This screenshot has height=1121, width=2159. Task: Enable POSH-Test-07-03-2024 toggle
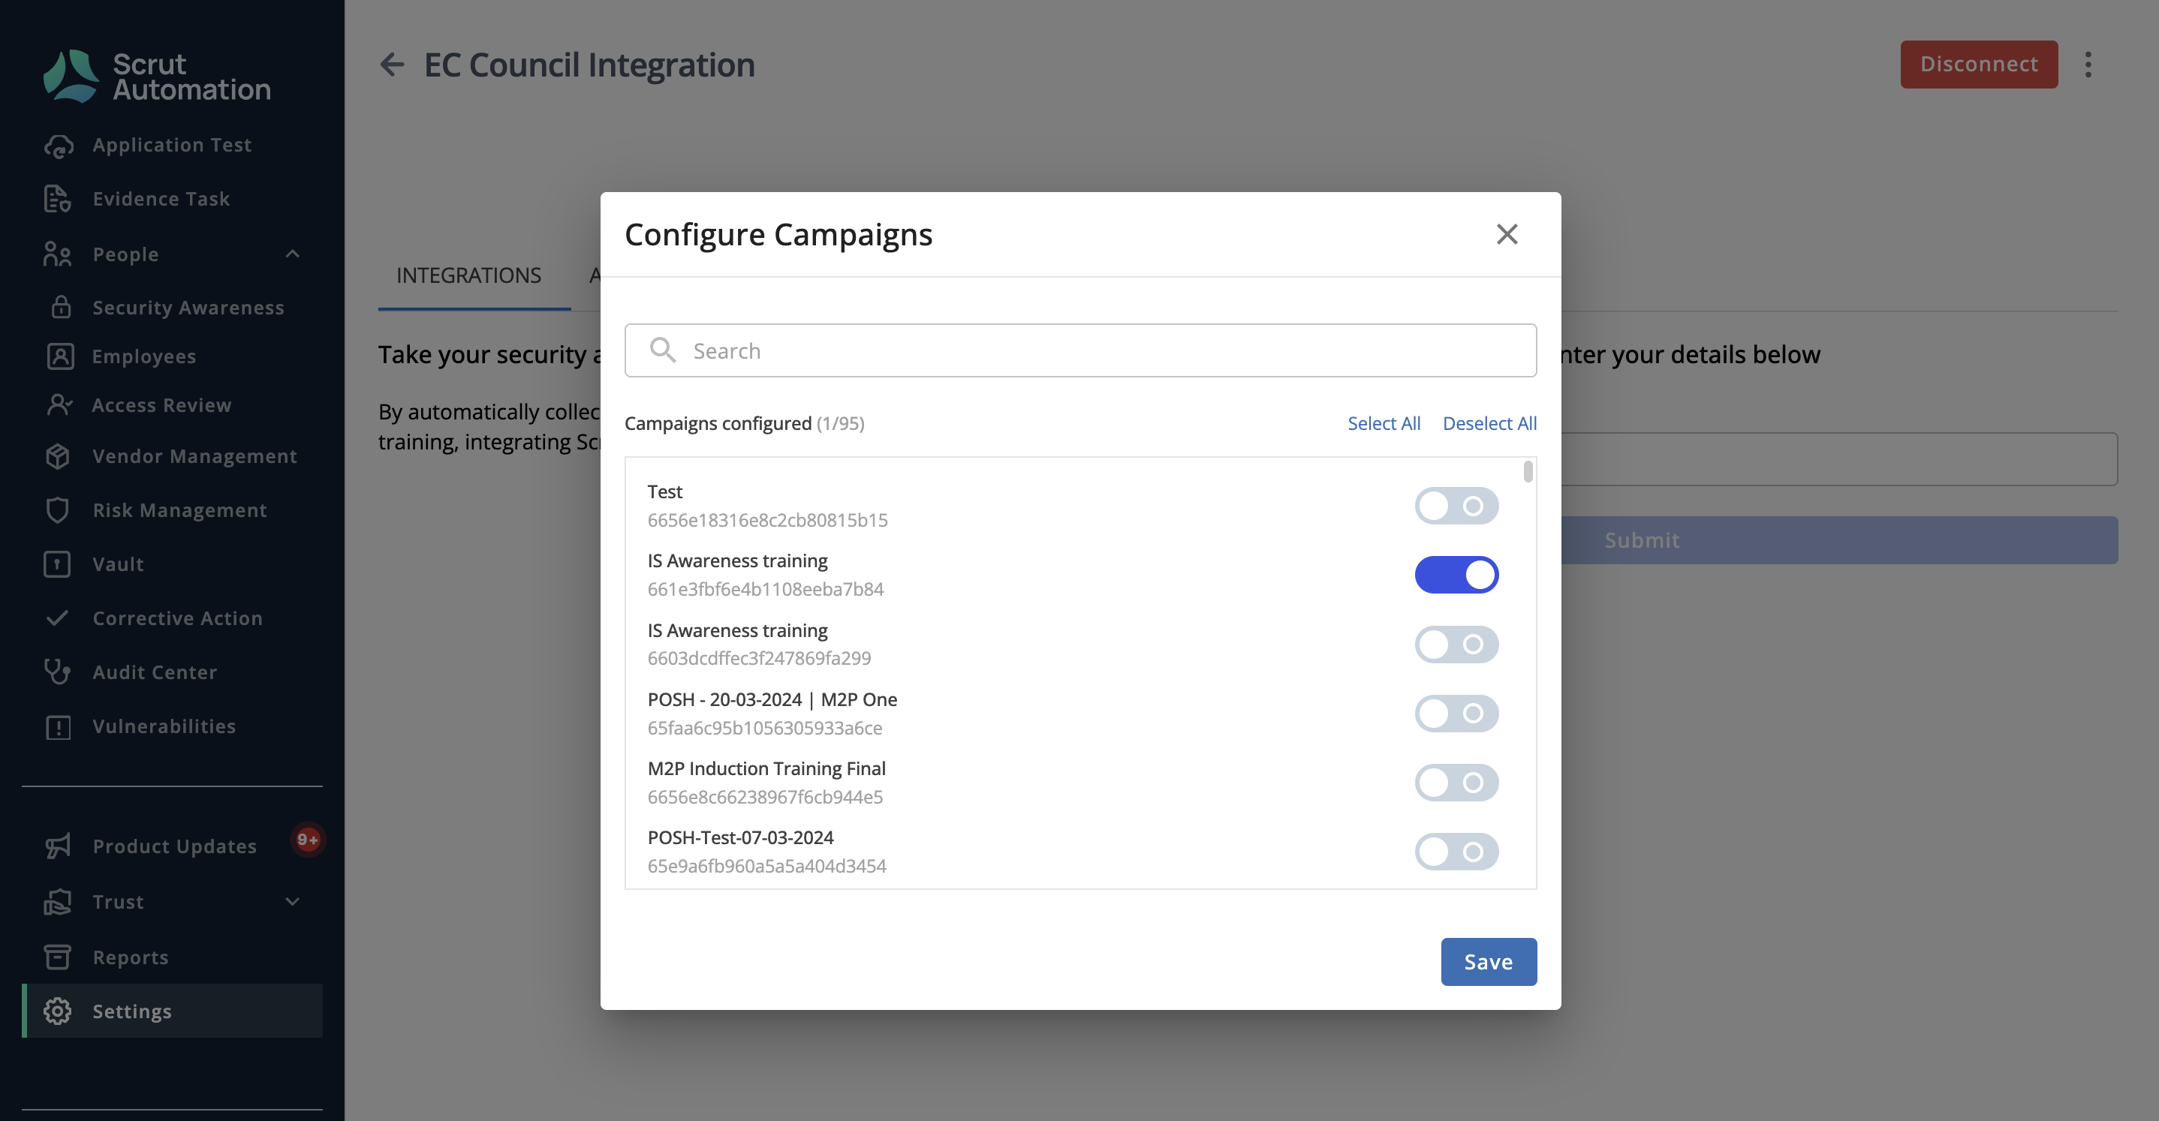pyautogui.click(x=1456, y=852)
